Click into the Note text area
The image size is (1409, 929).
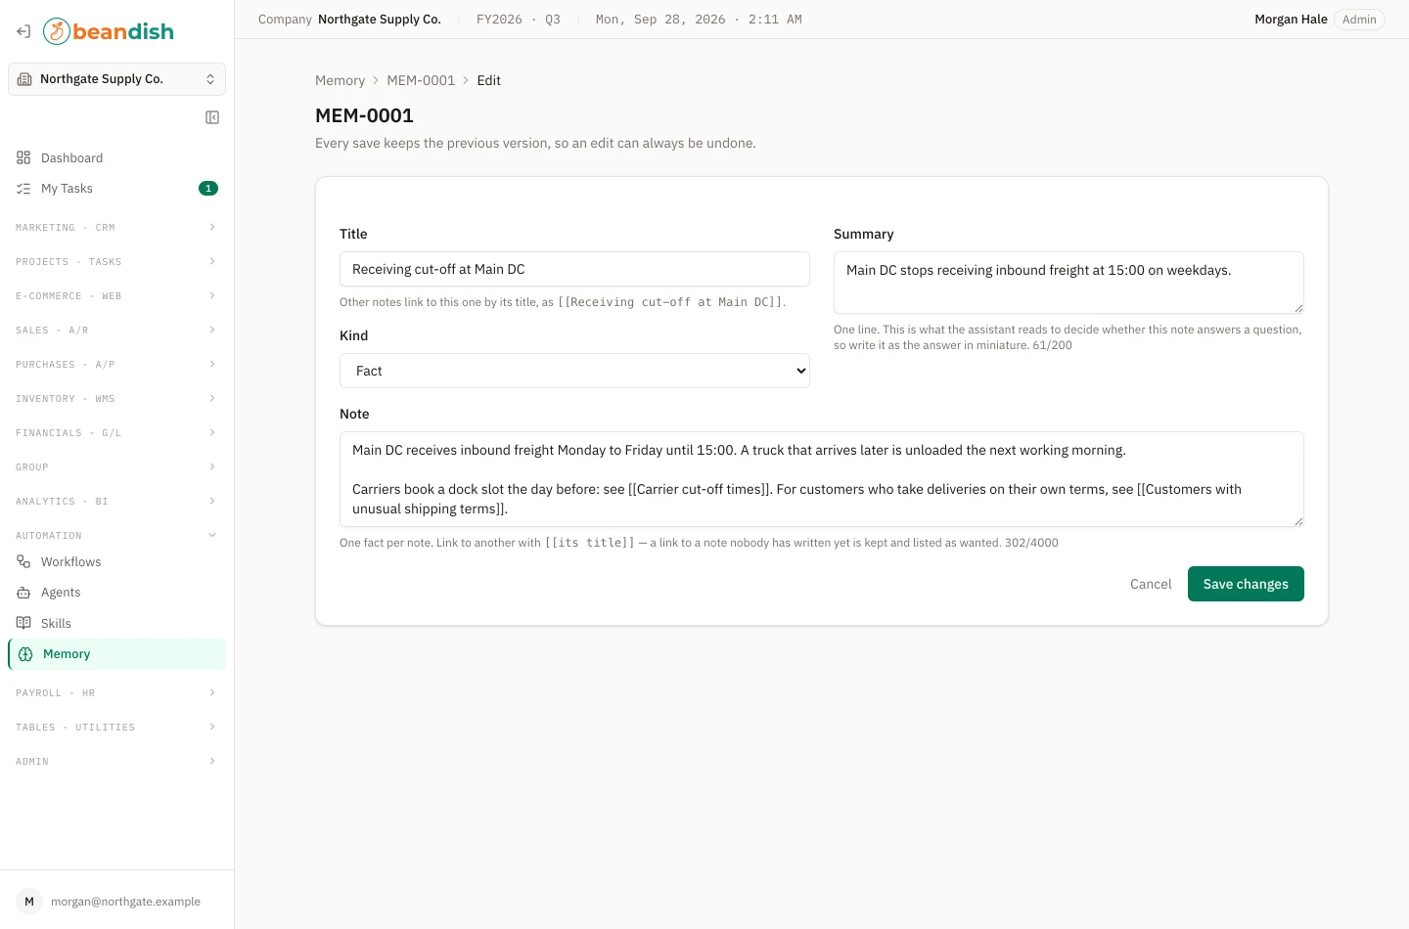pos(822,479)
